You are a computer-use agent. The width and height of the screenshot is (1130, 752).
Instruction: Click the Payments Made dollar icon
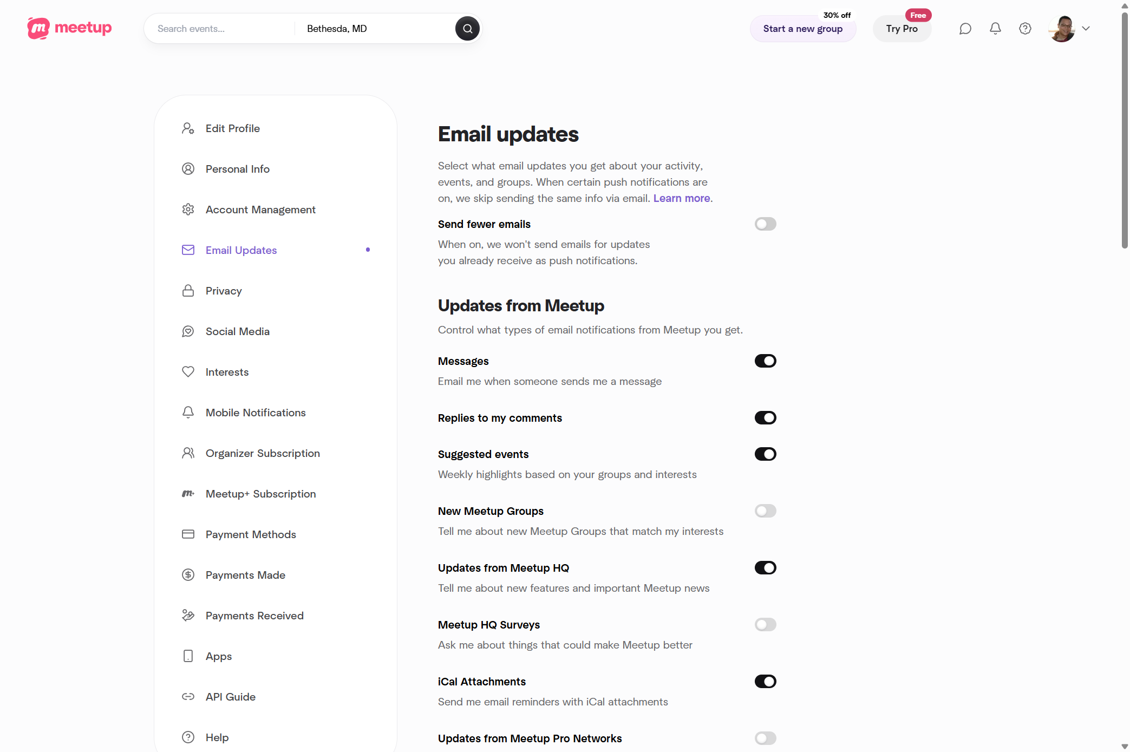pyautogui.click(x=188, y=575)
